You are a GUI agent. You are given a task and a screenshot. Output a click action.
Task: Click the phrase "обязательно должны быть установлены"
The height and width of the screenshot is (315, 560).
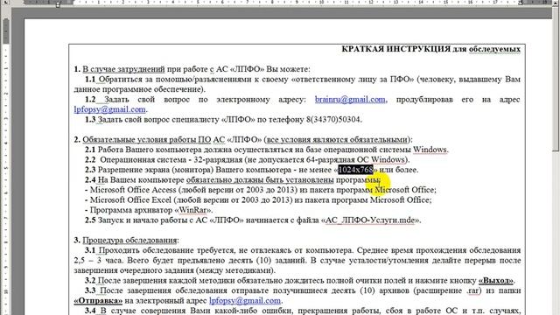coord(260,179)
